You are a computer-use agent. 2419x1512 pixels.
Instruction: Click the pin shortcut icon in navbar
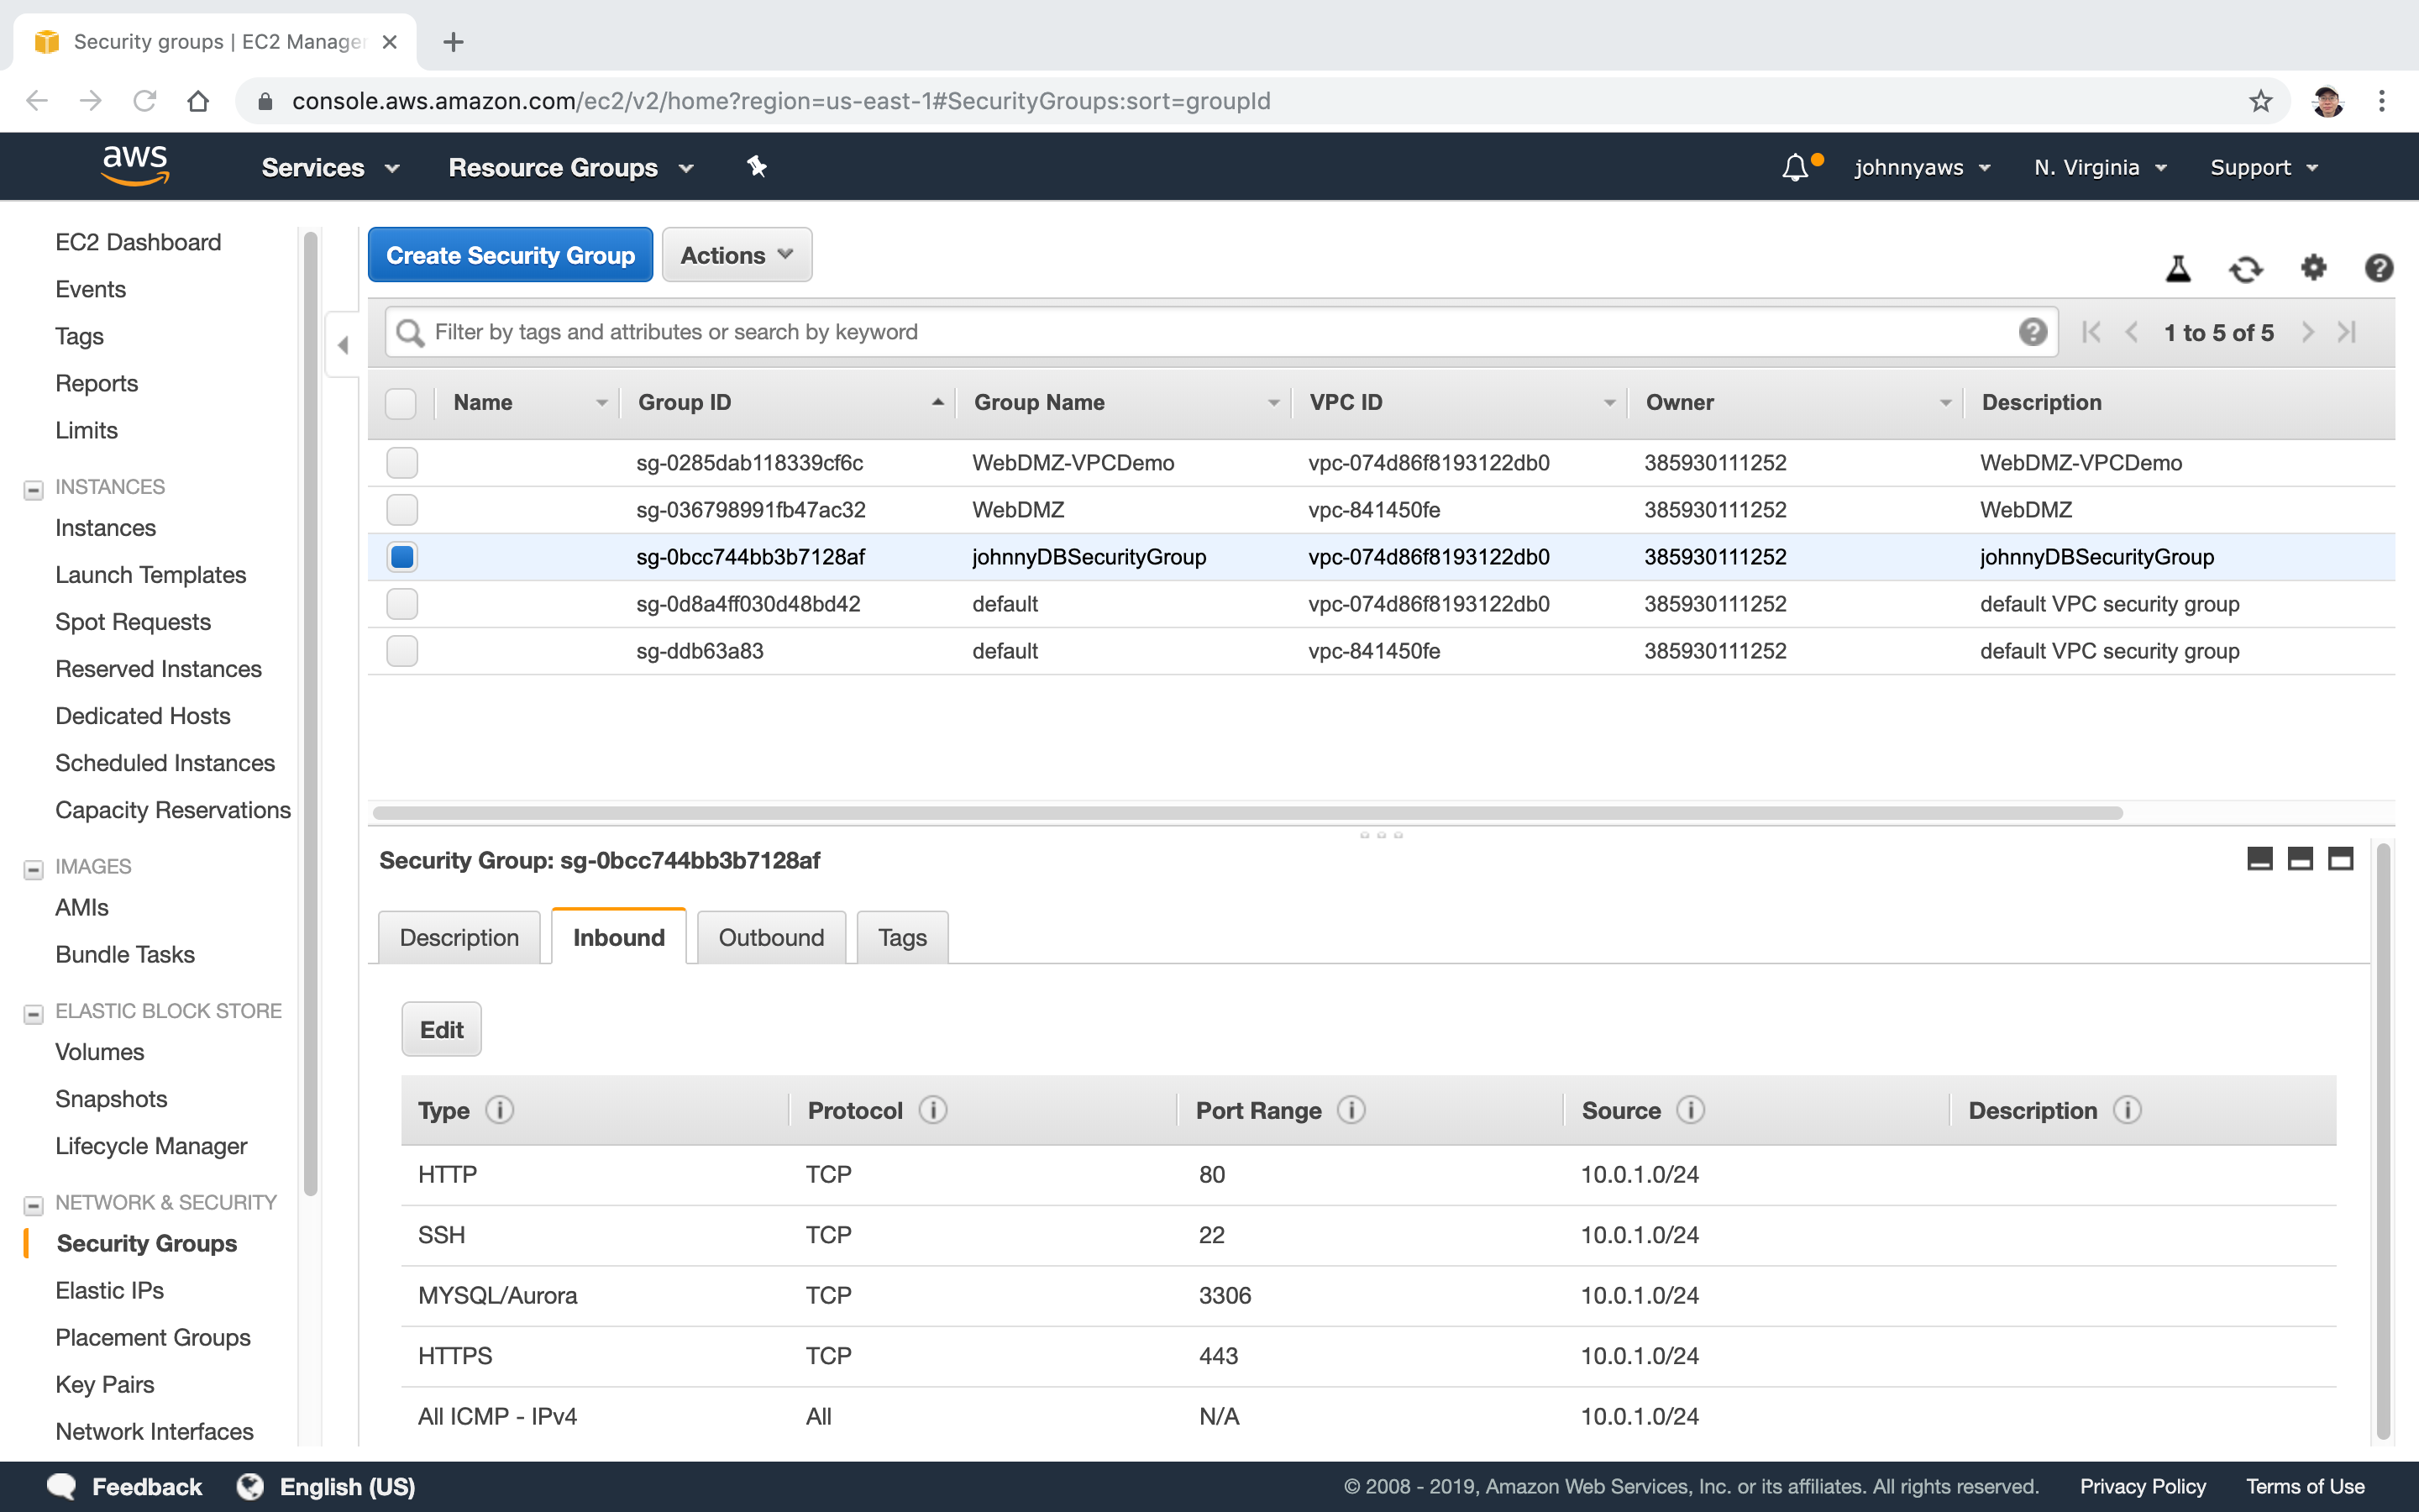point(757,167)
